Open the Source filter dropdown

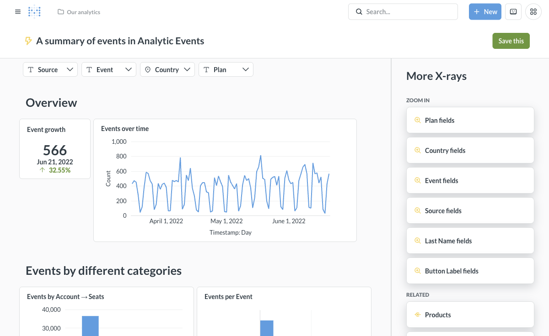pos(50,69)
